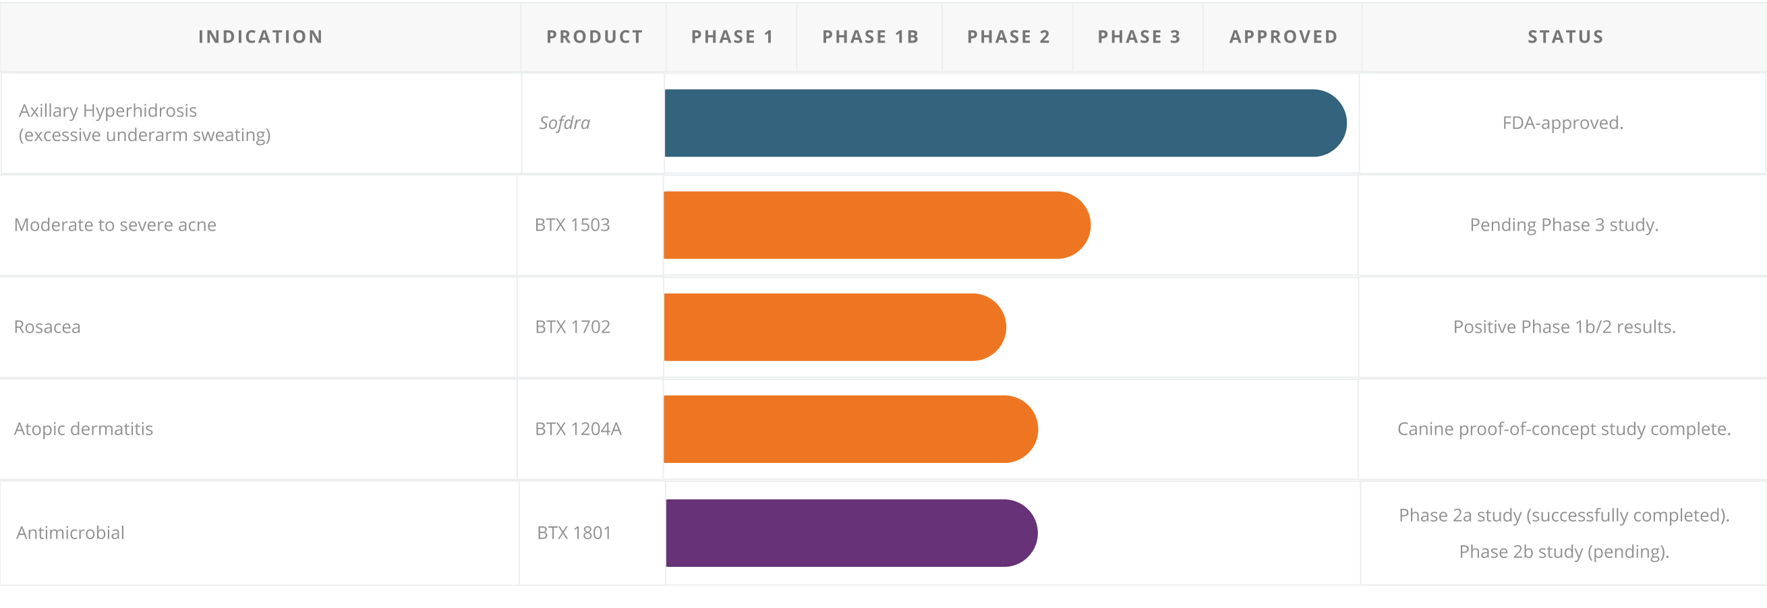Click the blue Sofdra progress bar
The height and width of the screenshot is (608, 1767).
pyautogui.click(x=1005, y=123)
